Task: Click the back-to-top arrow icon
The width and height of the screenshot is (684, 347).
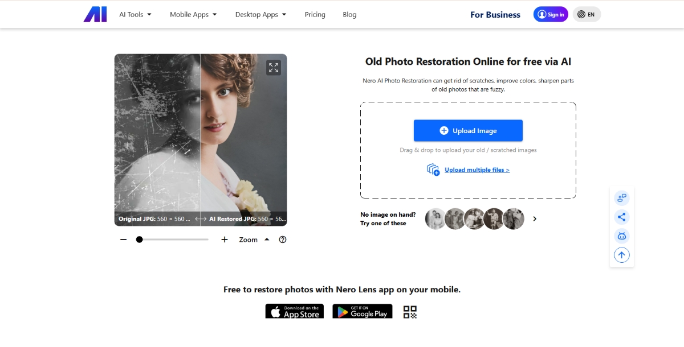Action: pos(622,255)
